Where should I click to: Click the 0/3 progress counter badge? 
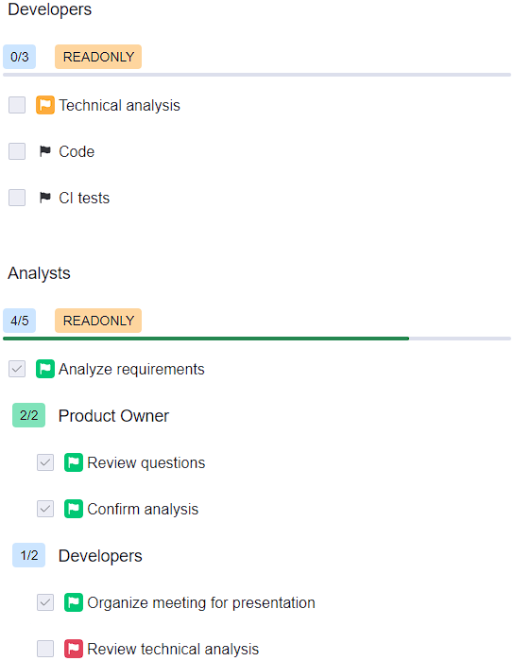point(20,57)
